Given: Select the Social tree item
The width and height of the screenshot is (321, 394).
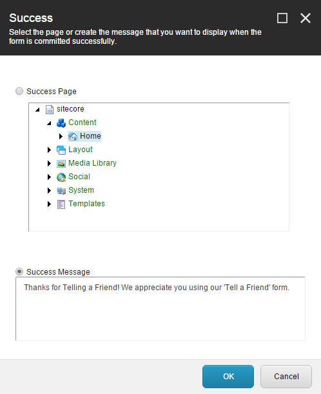Looking at the screenshot, I should click(x=79, y=177).
